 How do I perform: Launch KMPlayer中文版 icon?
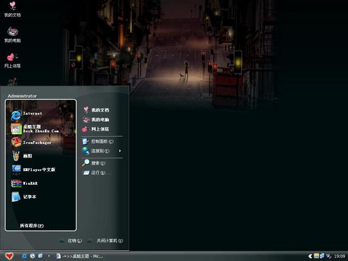point(16,169)
